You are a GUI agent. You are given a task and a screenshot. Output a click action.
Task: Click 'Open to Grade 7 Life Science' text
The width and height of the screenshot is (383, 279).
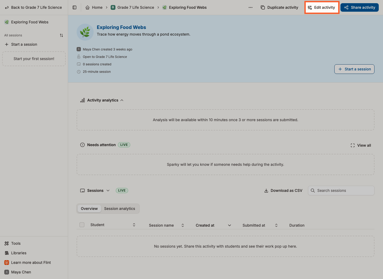[x=105, y=57]
